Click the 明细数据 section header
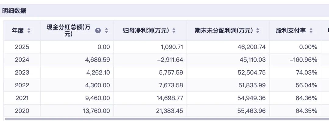Screen dimensions: 329x121 [14, 11]
